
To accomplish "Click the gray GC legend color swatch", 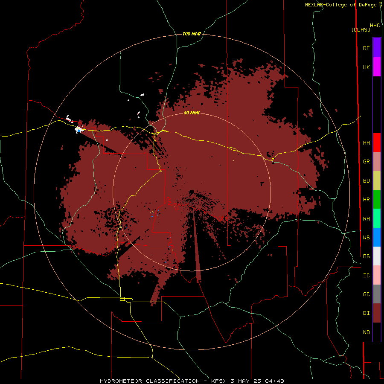I will 377,294.
